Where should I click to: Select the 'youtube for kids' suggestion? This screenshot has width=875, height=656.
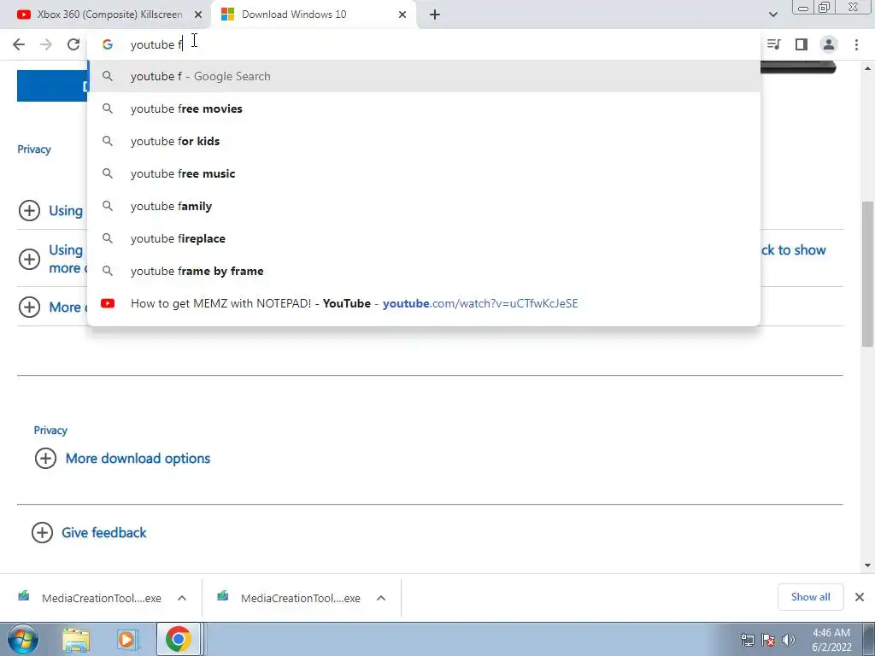[424, 141]
